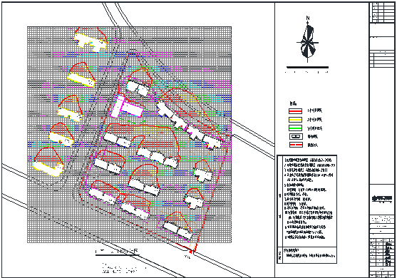This screenshot has height=278, width=397.
Task: Select the red solid line legend swatch
Action: tap(295, 111)
